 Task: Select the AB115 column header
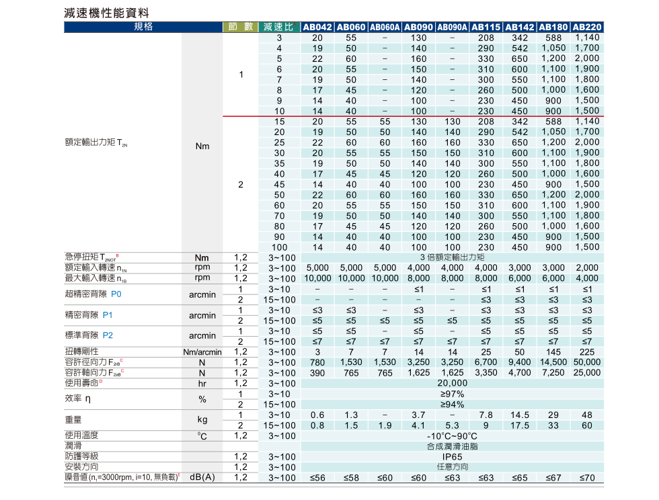coord(486,28)
